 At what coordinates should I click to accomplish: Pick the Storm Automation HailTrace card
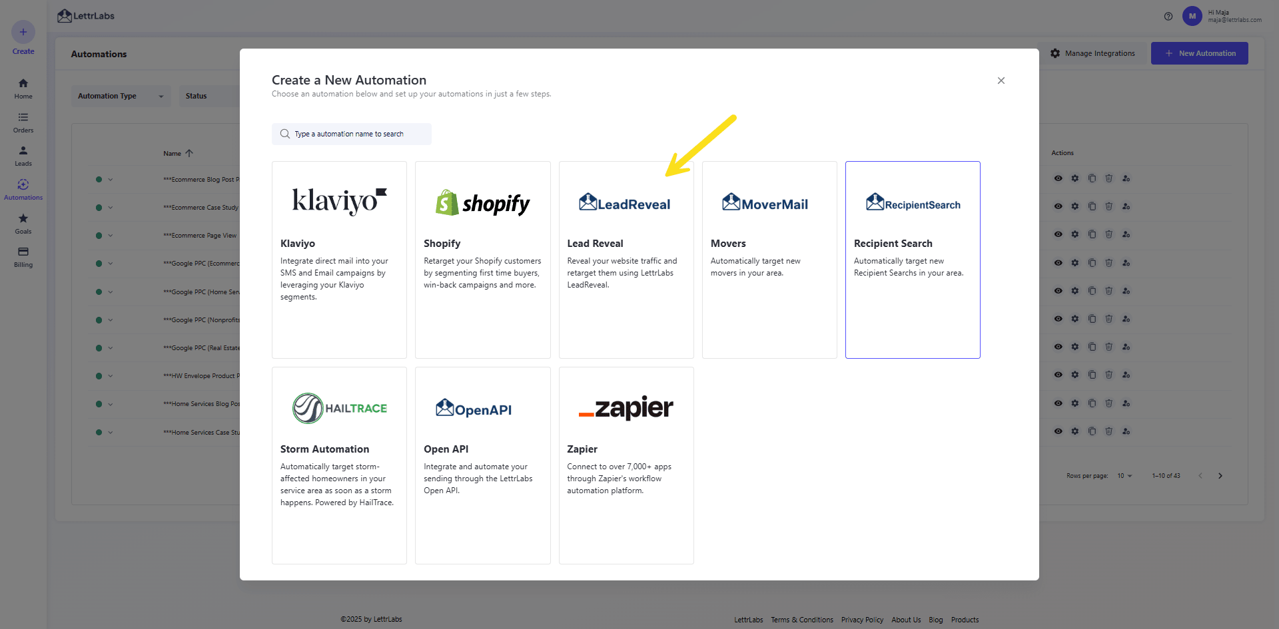(x=339, y=465)
